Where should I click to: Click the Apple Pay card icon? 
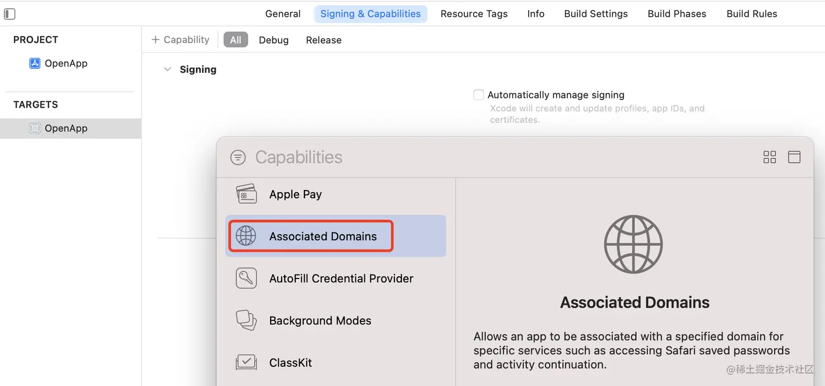click(246, 194)
